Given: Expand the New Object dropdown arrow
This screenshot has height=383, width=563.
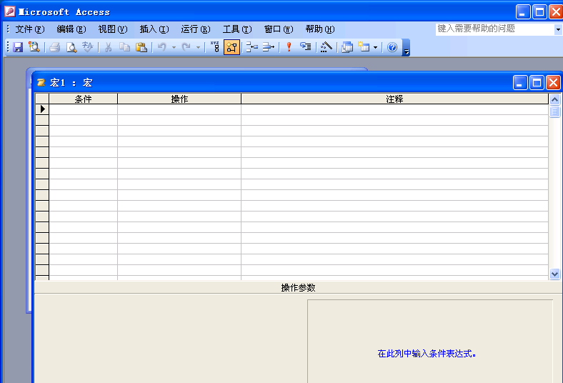Looking at the screenshot, I should [x=375, y=47].
